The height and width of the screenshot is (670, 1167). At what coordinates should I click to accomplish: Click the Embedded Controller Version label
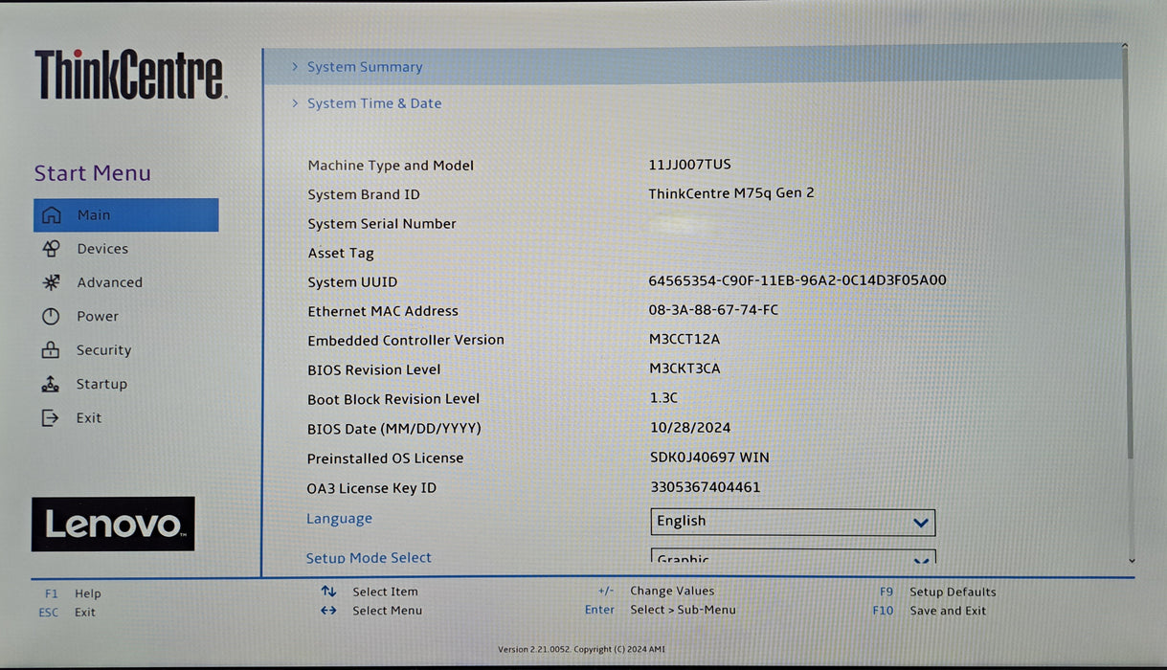pos(406,340)
